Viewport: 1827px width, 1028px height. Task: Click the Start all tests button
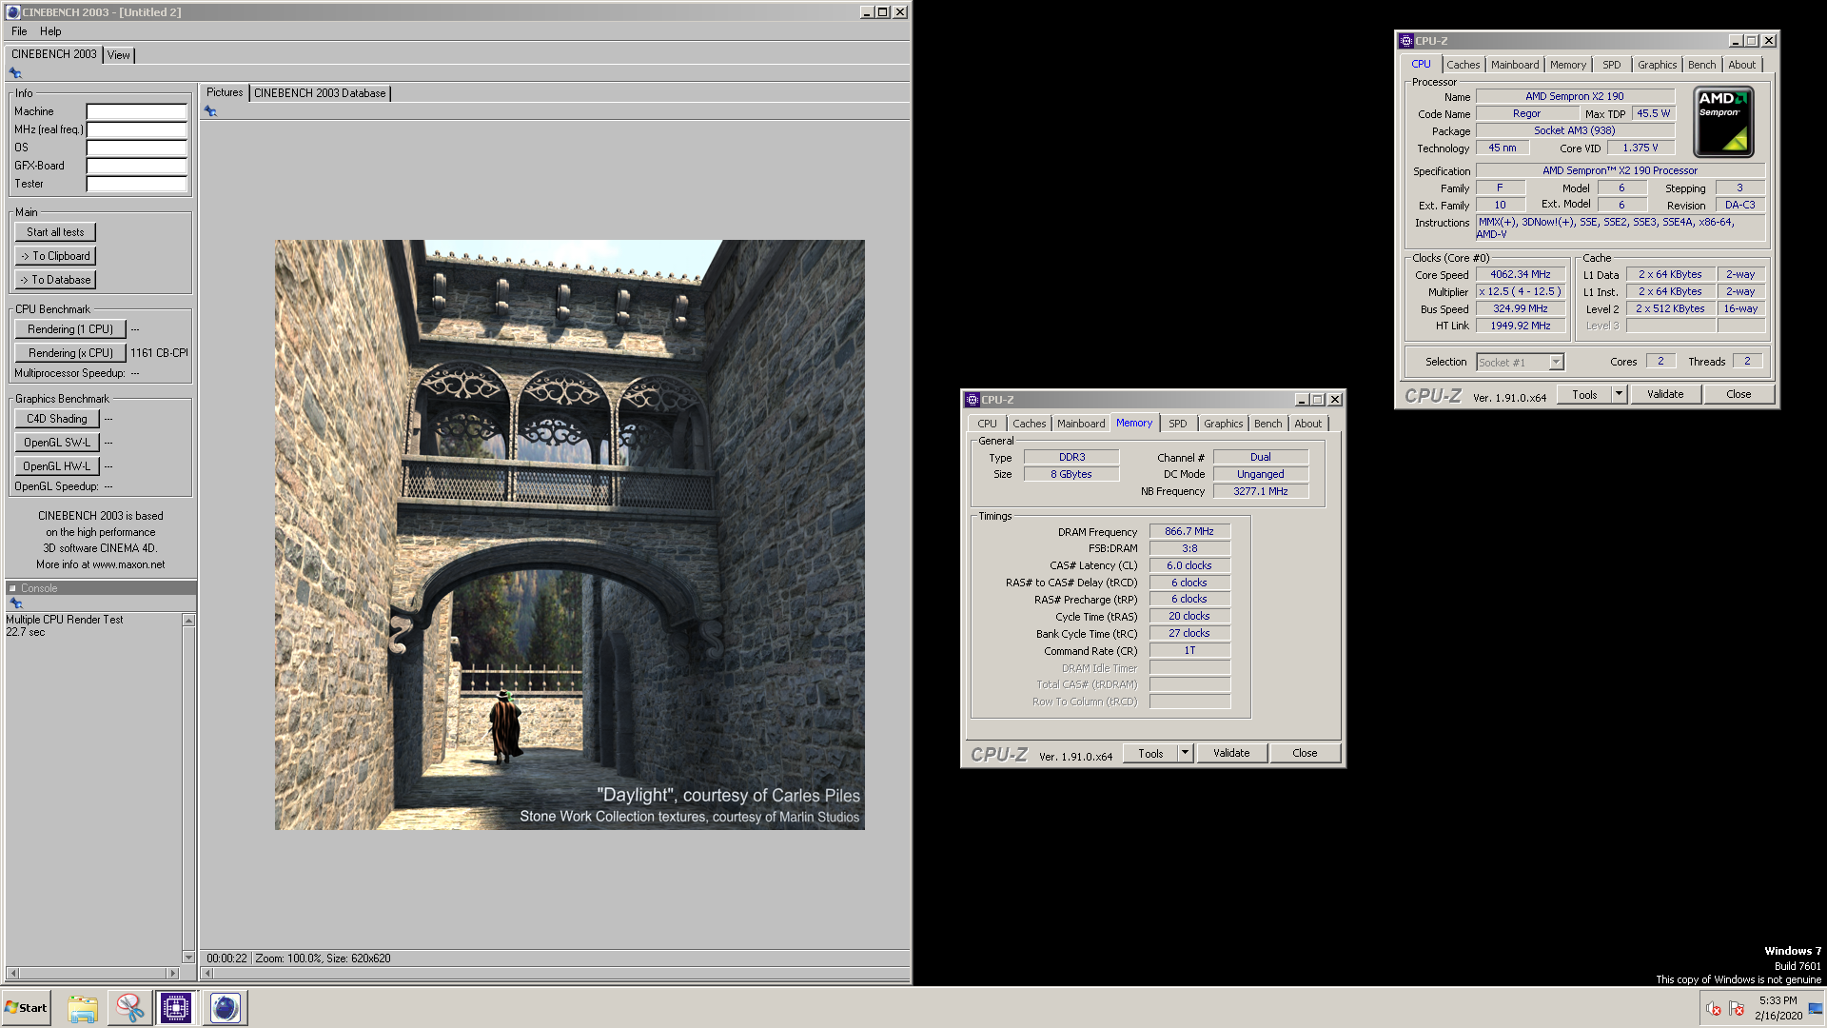(x=55, y=232)
